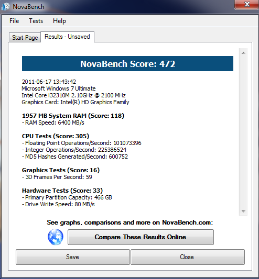Click the Graphics Tests score heading
This screenshot has height=279, width=259.
pos(61,170)
